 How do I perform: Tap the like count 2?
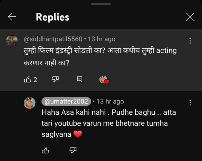(35, 80)
